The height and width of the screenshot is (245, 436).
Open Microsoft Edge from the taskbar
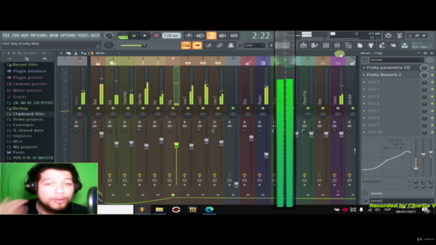click(x=209, y=210)
